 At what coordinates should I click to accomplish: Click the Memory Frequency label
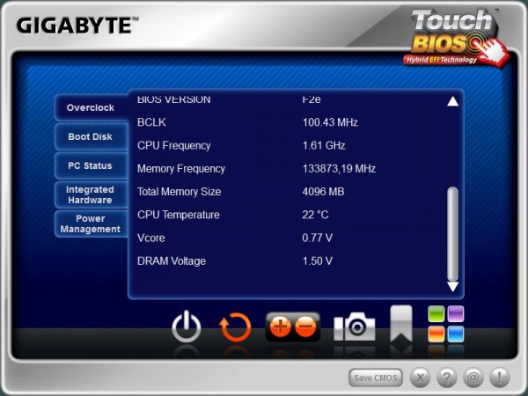(x=181, y=169)
